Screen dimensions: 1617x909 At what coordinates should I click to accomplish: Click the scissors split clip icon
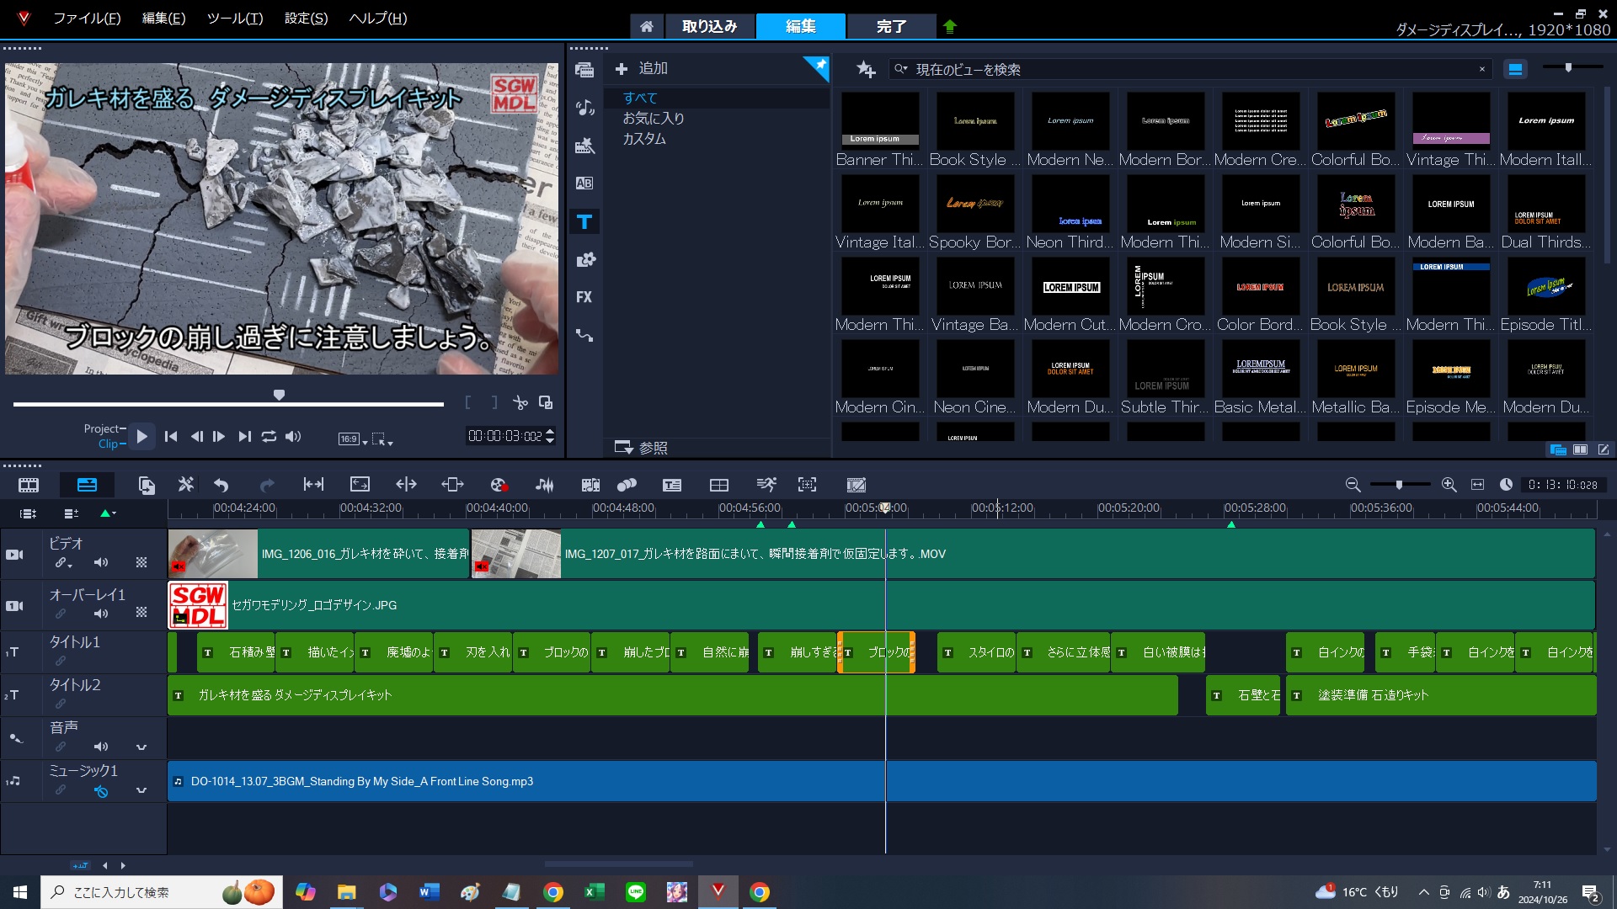coord(520,403)
